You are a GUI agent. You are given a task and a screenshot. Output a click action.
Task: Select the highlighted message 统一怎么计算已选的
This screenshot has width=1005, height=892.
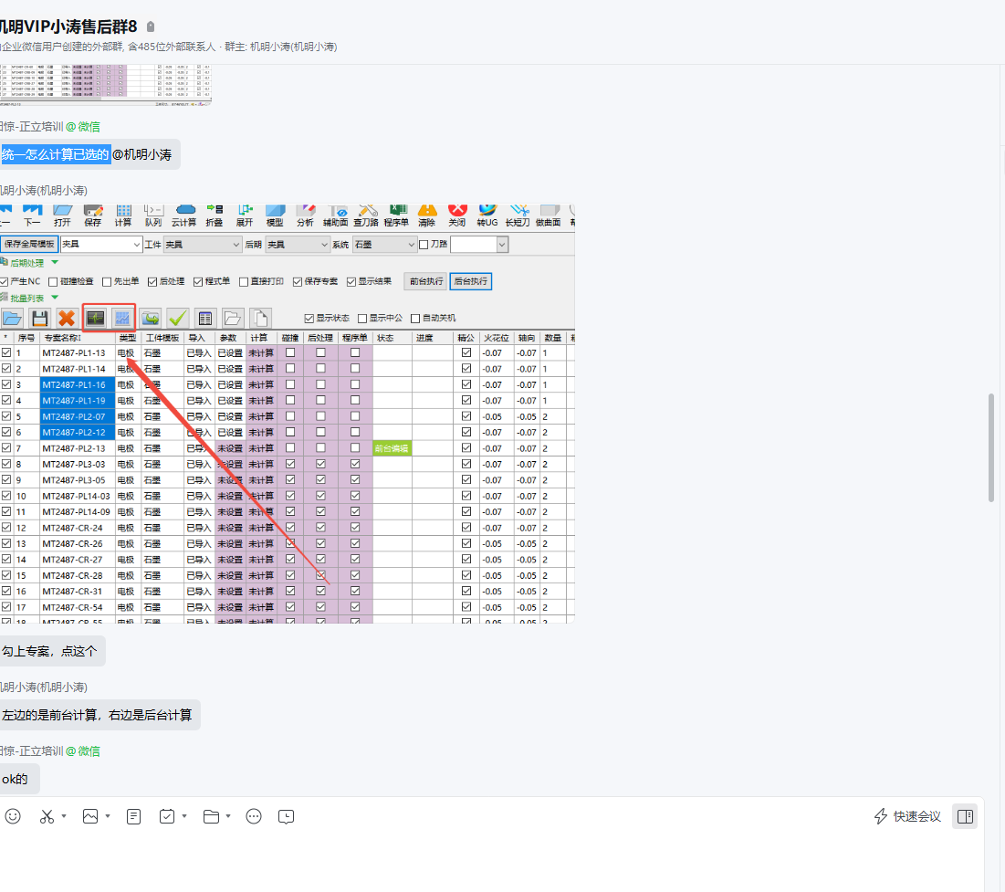click(x=56, y=154)
